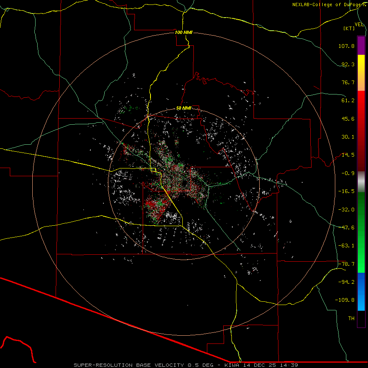Click the black TH box below the color bar

(361, 319)
